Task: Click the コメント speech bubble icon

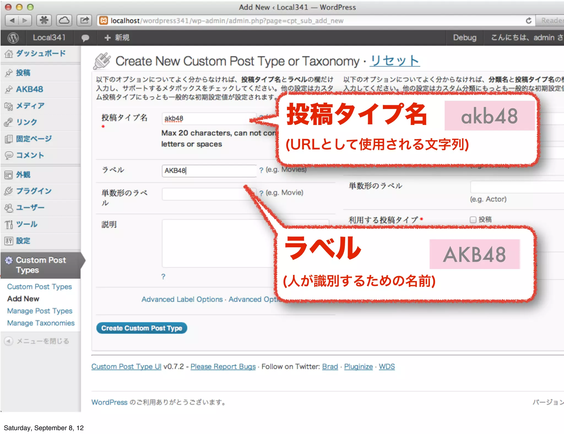Action: [9, 155]
